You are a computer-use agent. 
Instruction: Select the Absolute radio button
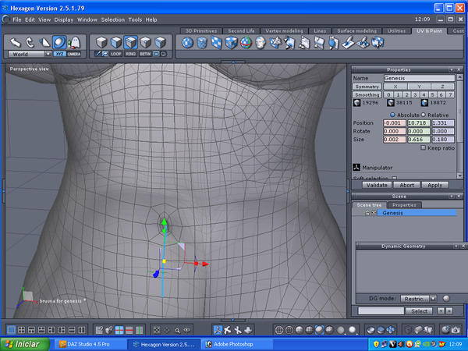(x=392, y=114)
